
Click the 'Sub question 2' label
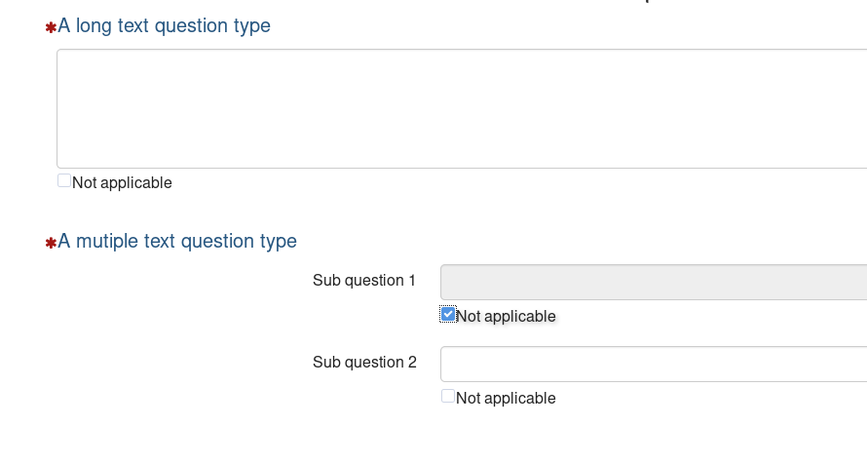click(x=364, y=363)
